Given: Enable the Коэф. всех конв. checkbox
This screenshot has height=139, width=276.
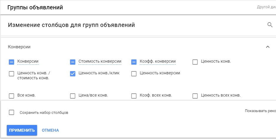Looking at the screenshot, I should tap(134, 96).
